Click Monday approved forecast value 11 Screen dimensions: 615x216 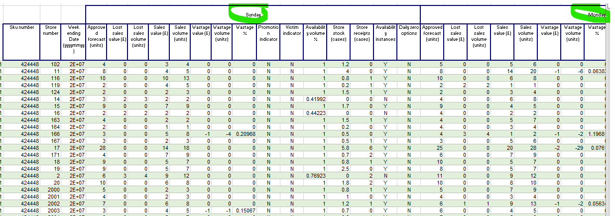432,176
